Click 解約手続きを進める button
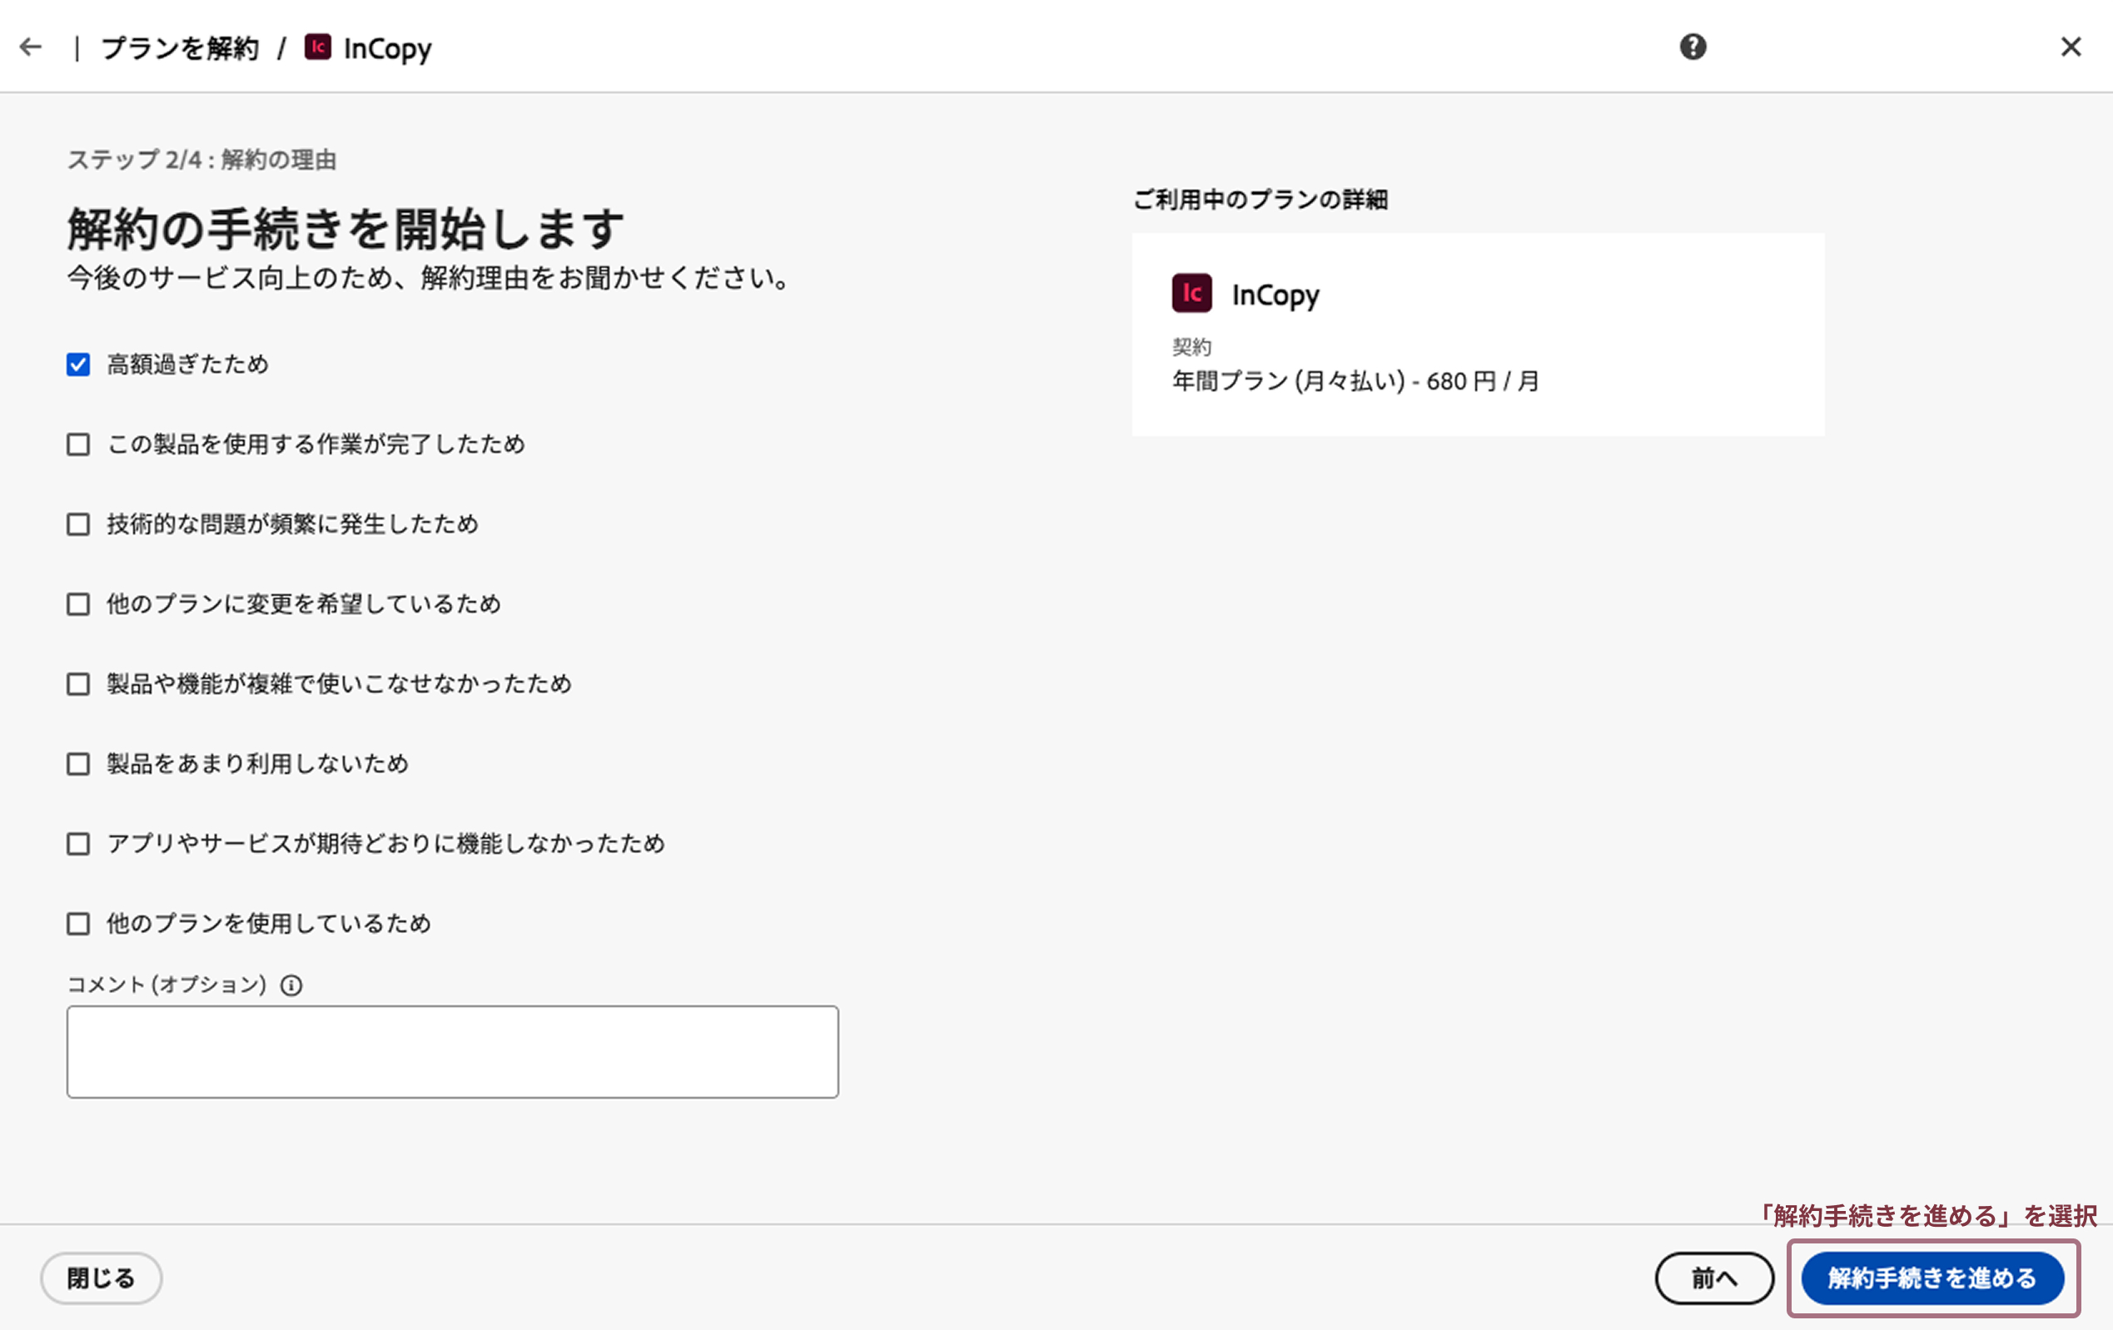2113x1330 pixels. click(1932, 1278)
